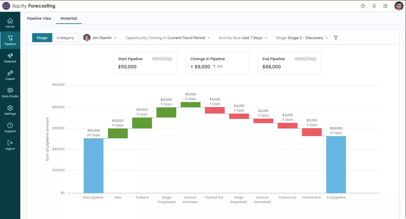Toggle the waterfall to Stage view
Image resolution: width=406 pixels, height=219 pixels.
42,38
